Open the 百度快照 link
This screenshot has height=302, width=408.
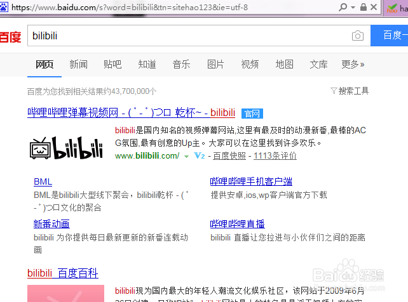click(229, 155)
